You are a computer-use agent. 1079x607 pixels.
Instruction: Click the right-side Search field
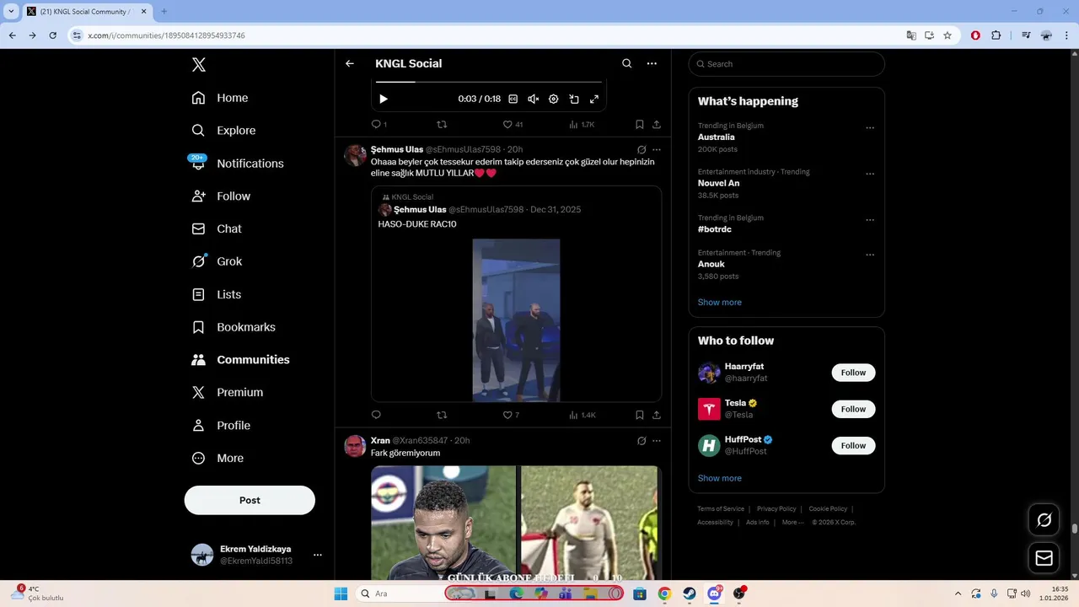click(x=786, y=64)
